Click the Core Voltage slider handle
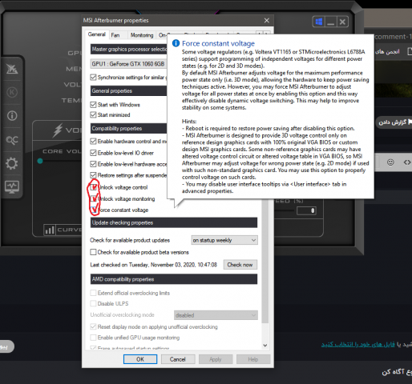 (x=40, y=161)
